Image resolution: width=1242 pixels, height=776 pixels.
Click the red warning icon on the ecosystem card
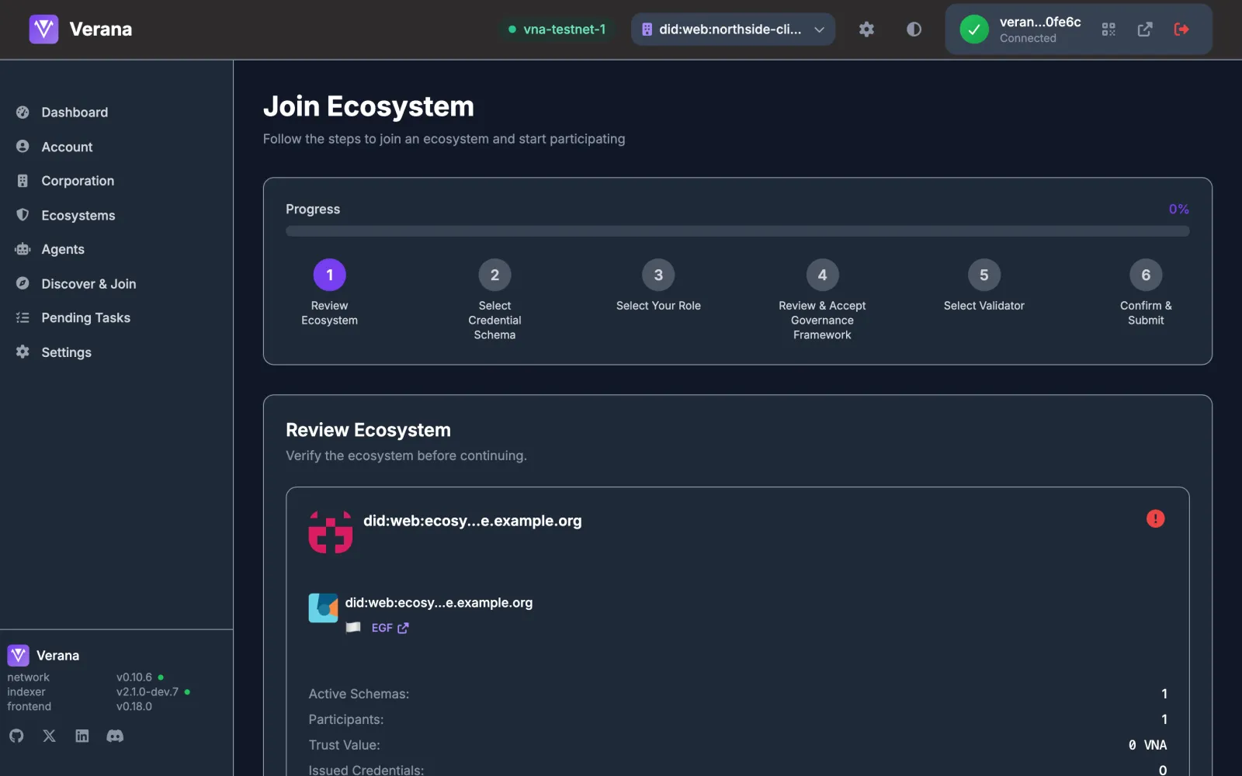(x=1155, y=519)
